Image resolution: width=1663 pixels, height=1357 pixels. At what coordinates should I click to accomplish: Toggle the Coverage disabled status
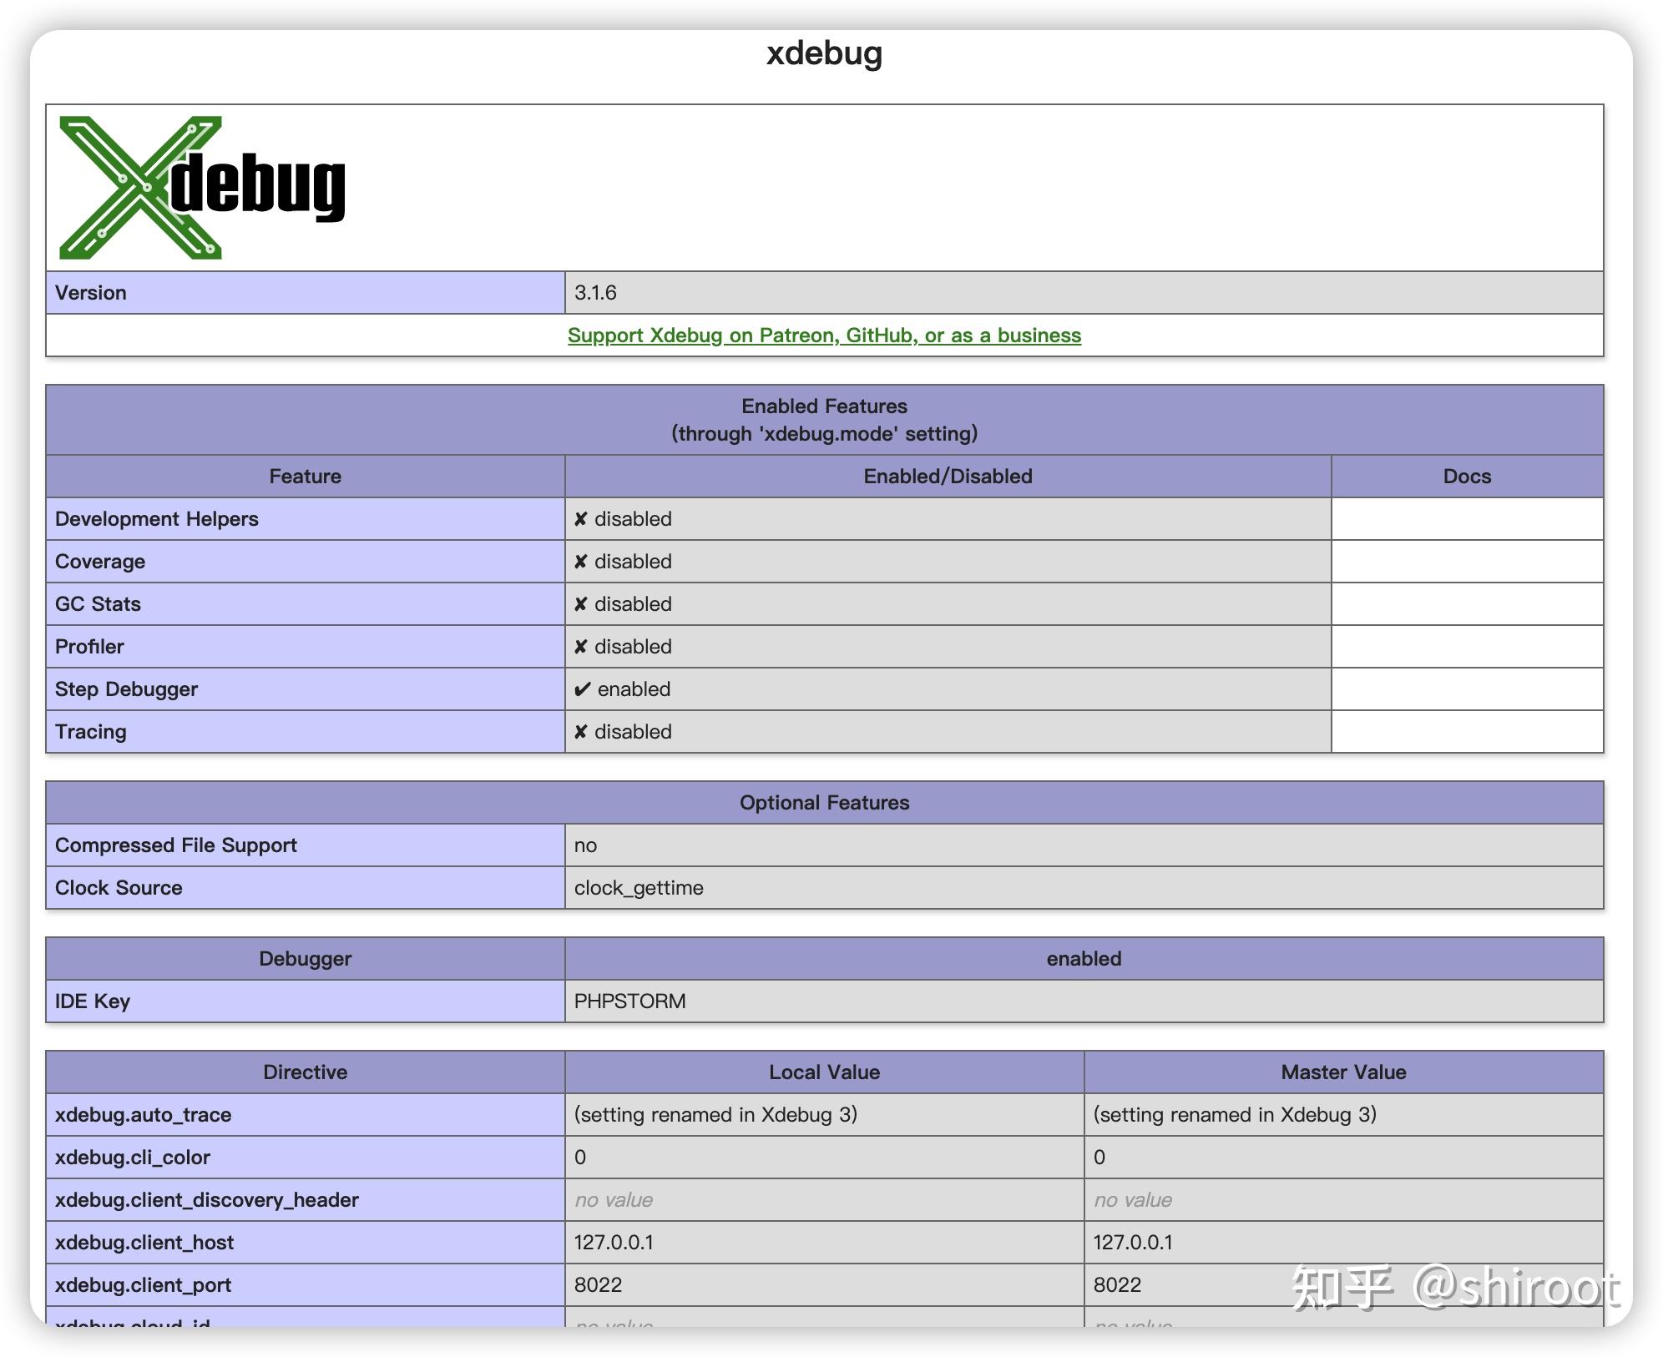pos(622,561)
